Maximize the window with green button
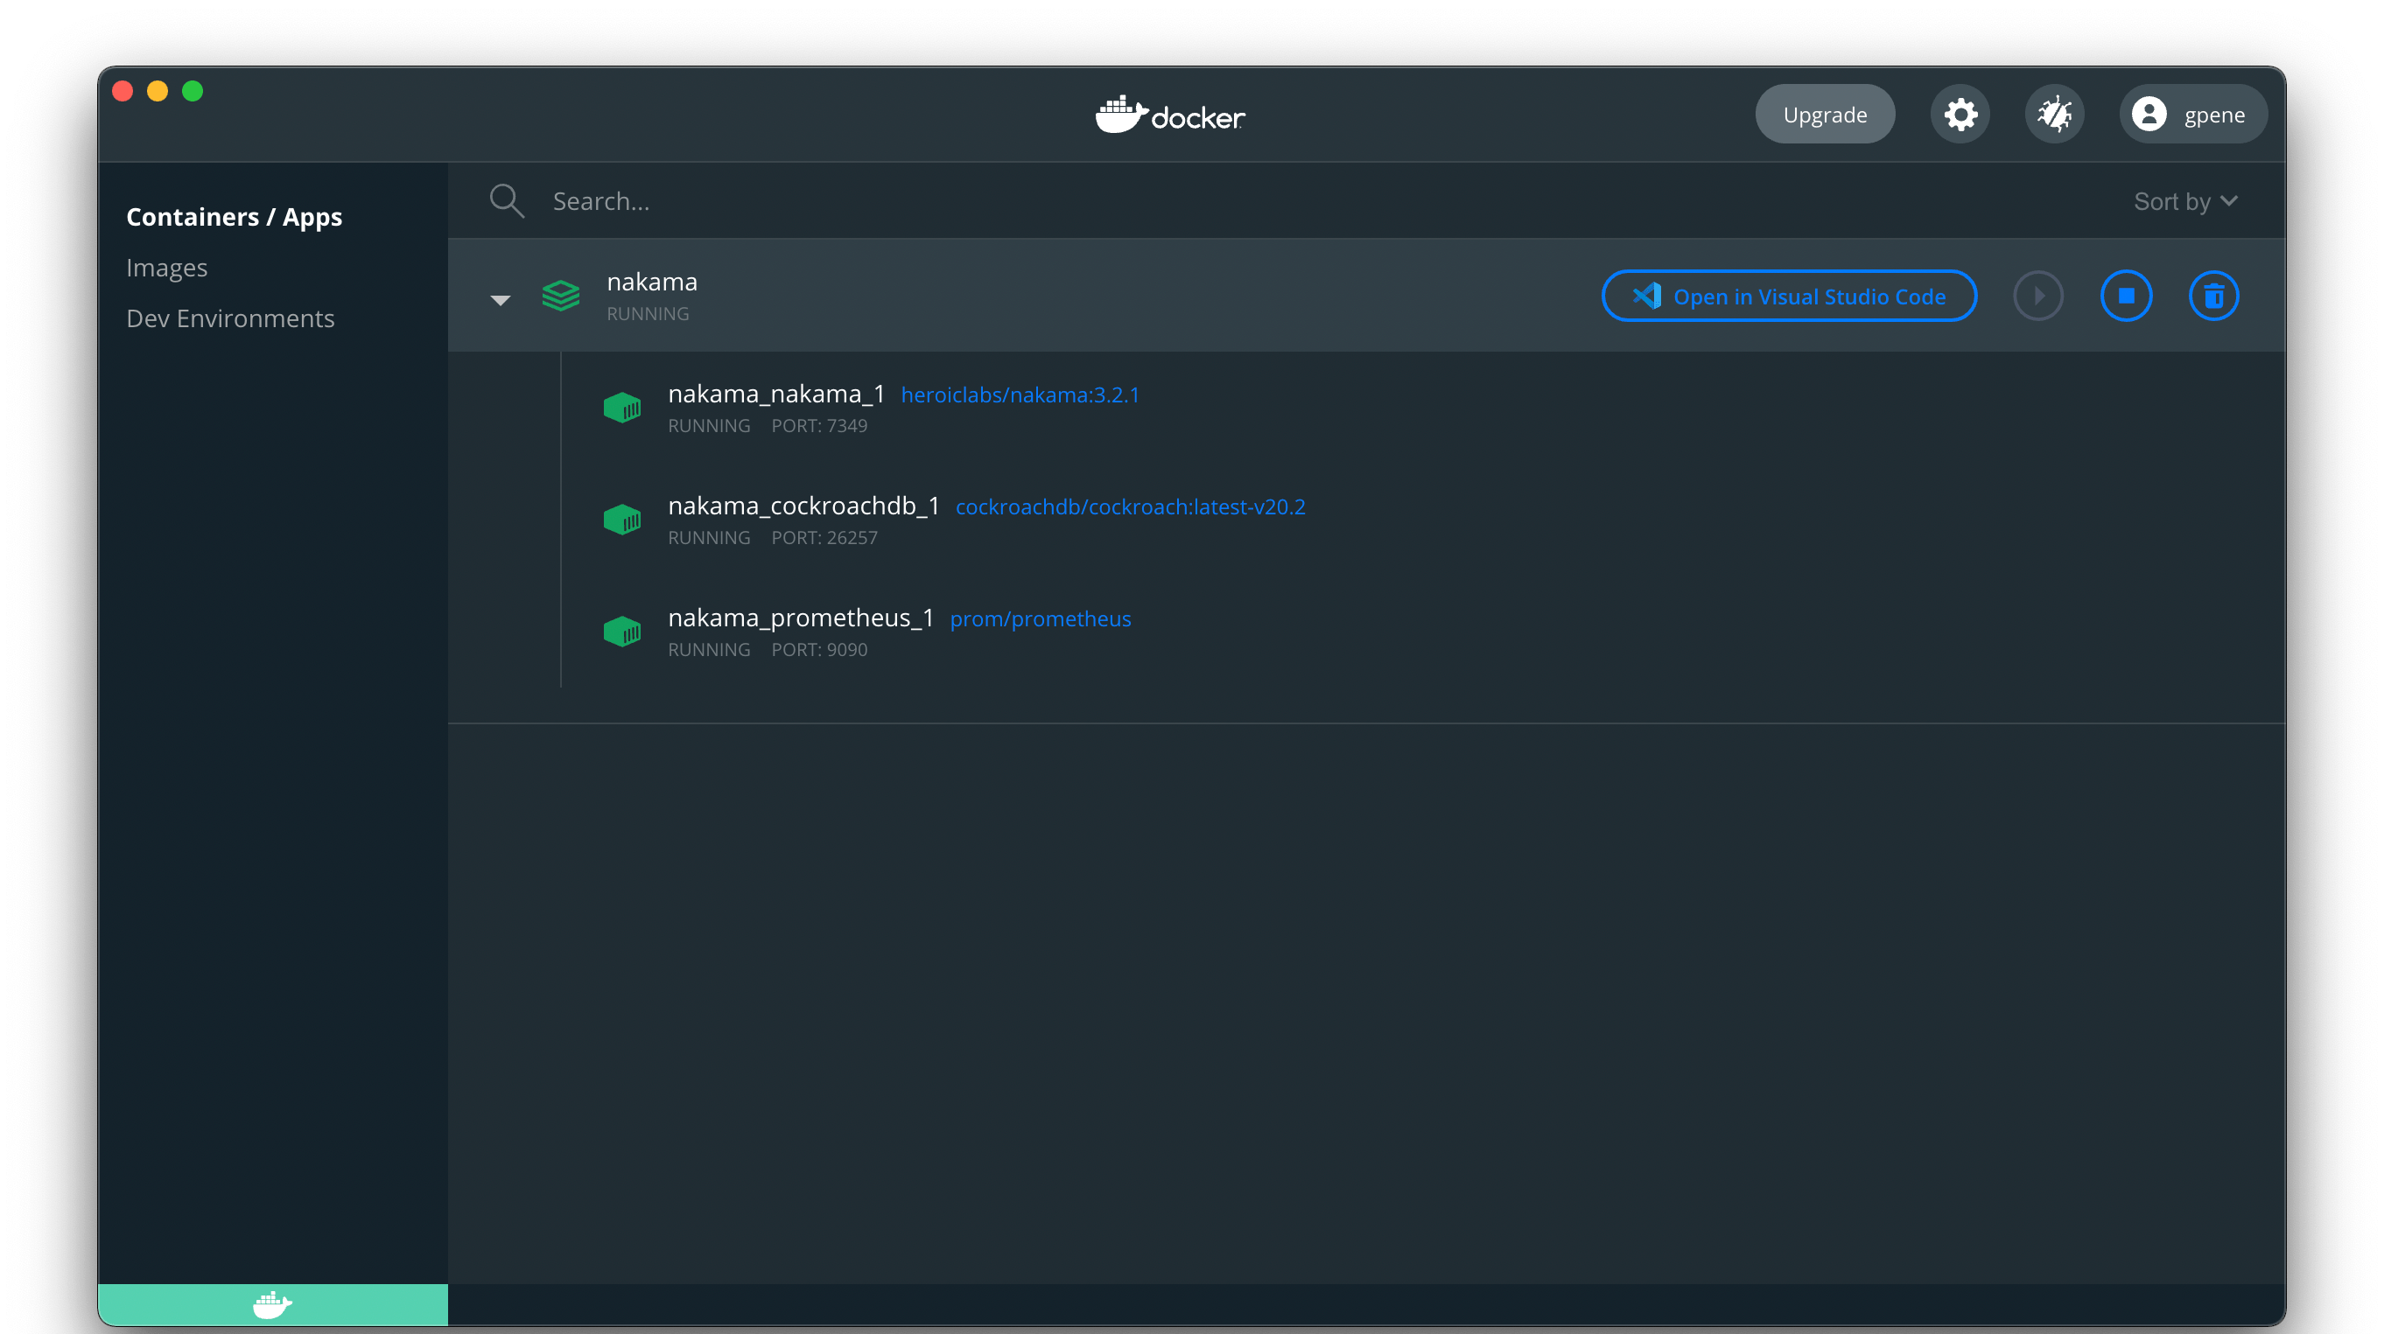This screenshot has height=1334, width=2384. pos(193,91)
